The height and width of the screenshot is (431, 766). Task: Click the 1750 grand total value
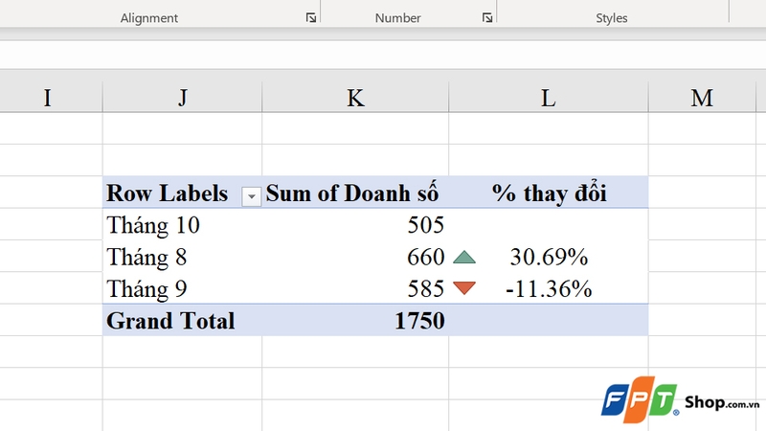pos(419,321)
